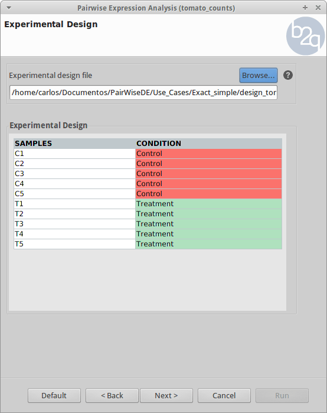
Task: Click the plus icon in title bar
Action: click(305, 8)
